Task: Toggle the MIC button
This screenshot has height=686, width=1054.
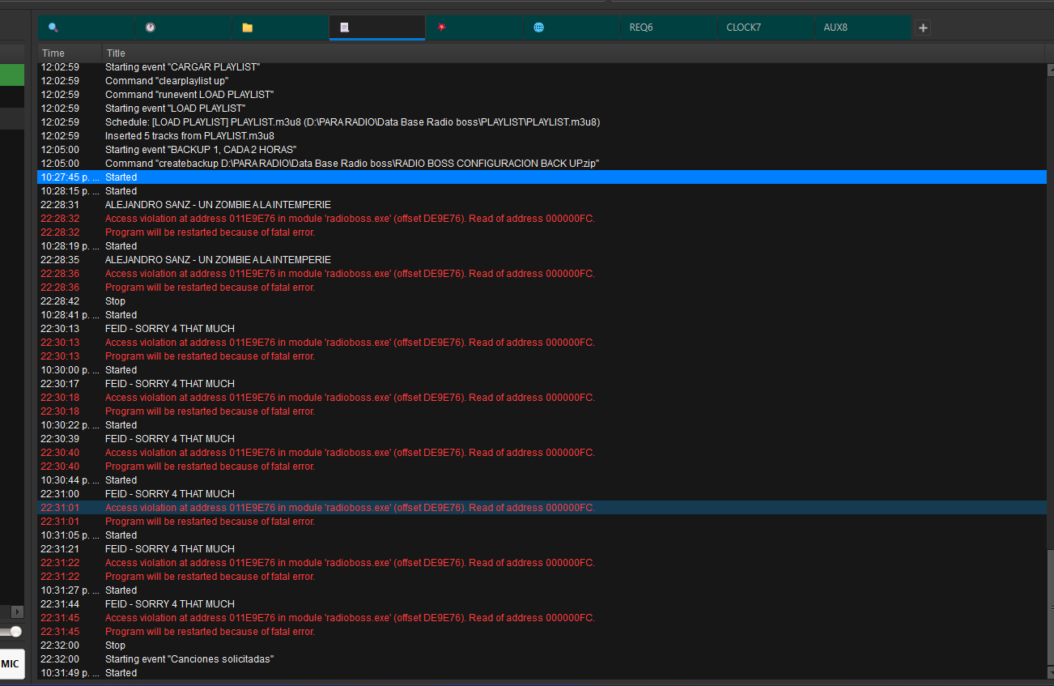Action: coord(11,663)
